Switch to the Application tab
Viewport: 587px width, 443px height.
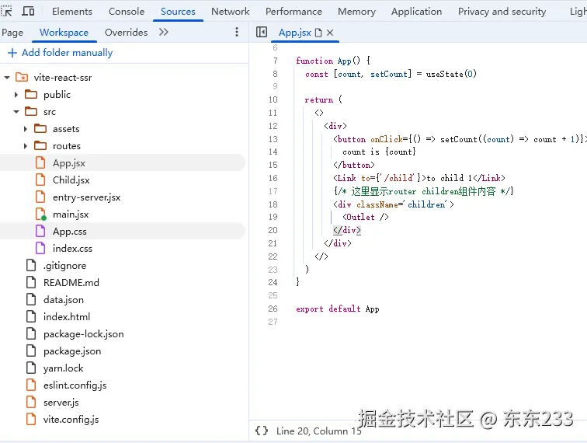click(x=416, y=12)
